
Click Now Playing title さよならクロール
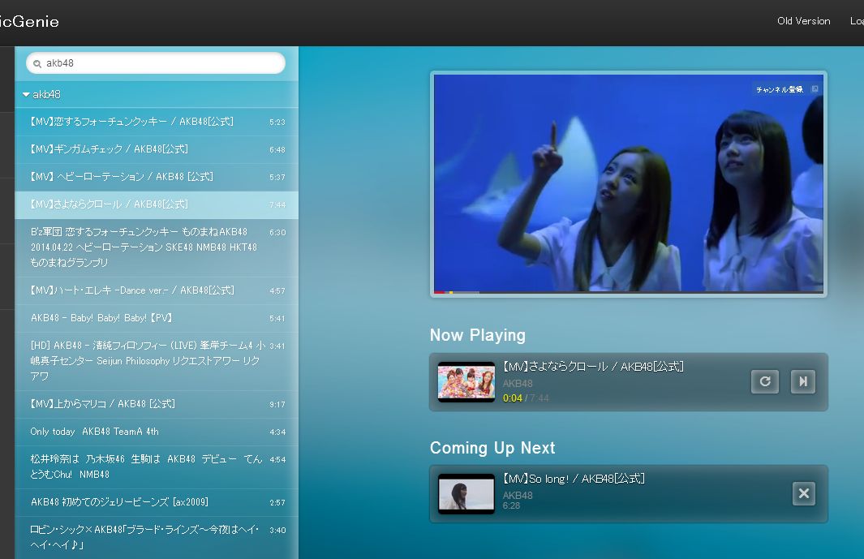[x=593, y=367]
